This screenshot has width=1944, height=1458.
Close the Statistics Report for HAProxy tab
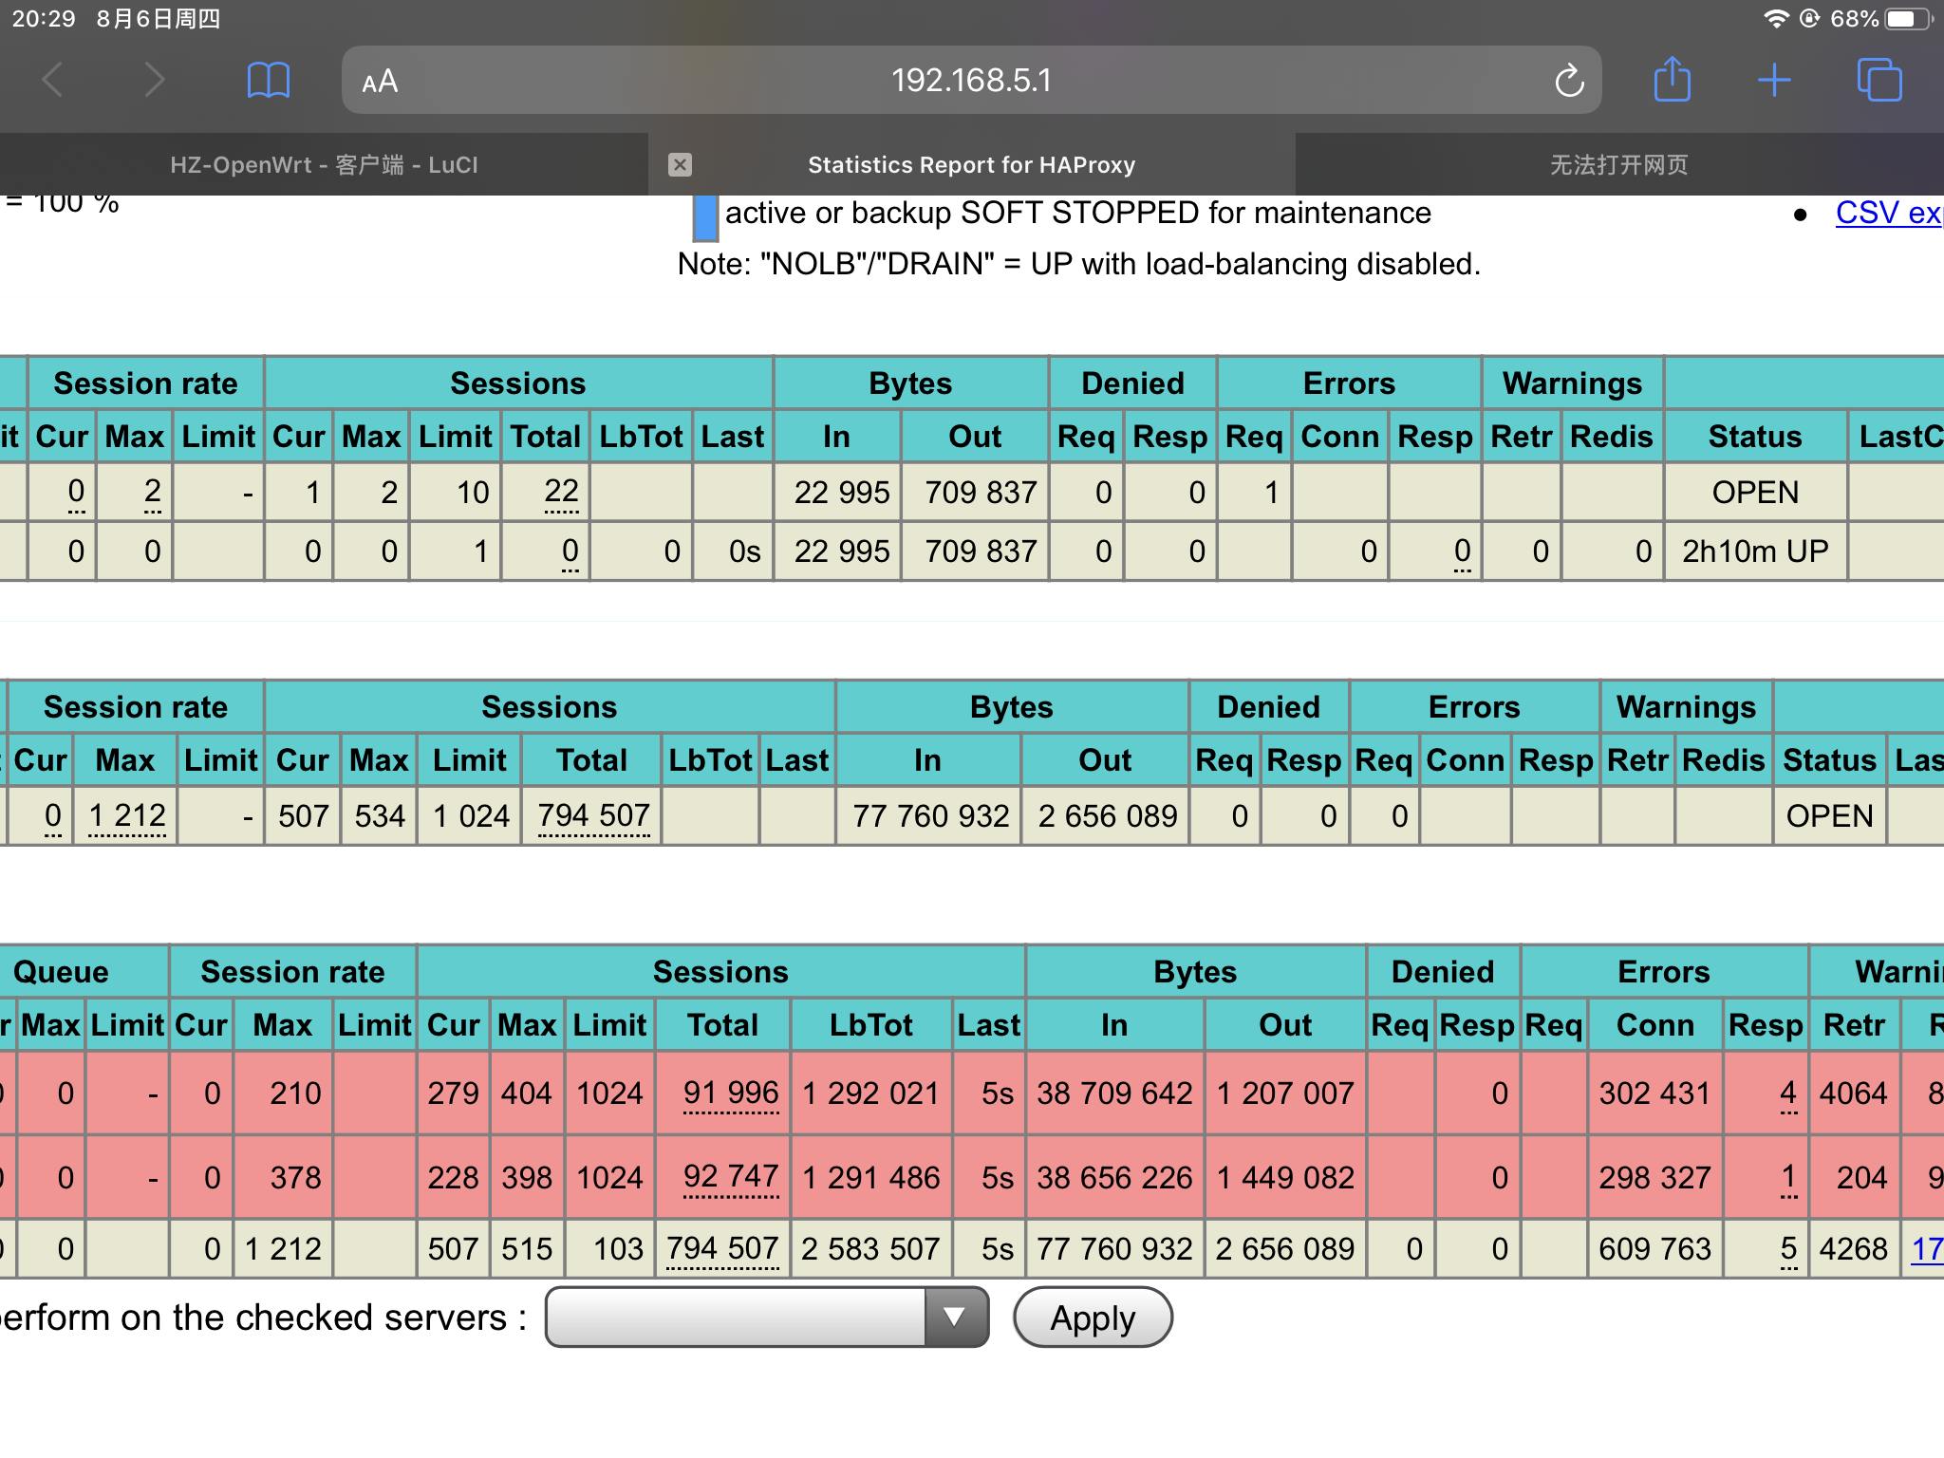click(x=681, y=164)
